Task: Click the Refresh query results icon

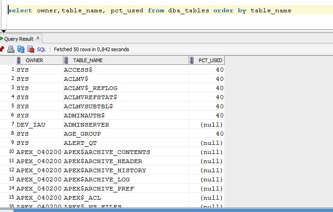Action: 21,49
